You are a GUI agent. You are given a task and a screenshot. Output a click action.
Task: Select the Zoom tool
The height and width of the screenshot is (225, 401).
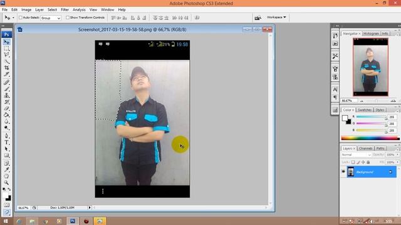[x=7, y=182]
